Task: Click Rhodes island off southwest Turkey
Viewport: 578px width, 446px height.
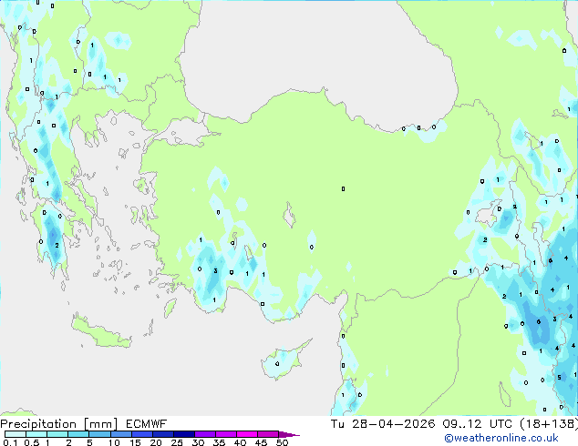Action: click(170, 308)
